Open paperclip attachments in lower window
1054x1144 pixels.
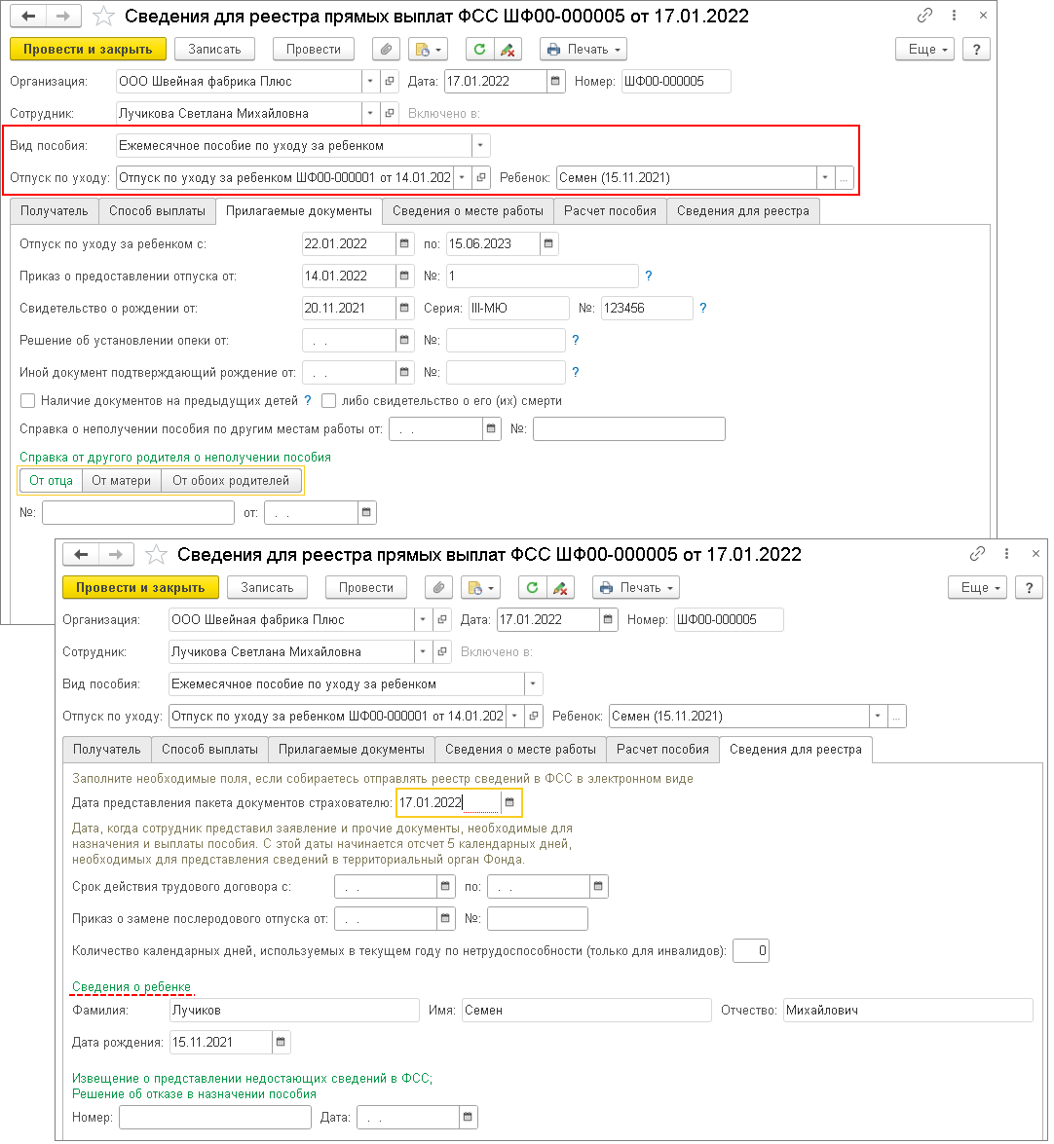[438, 587]
